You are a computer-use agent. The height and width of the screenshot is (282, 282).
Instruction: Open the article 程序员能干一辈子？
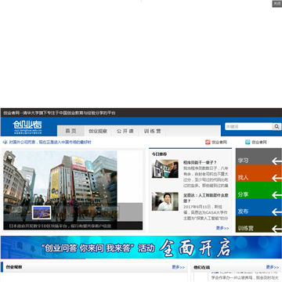click(x=200, y=162)
